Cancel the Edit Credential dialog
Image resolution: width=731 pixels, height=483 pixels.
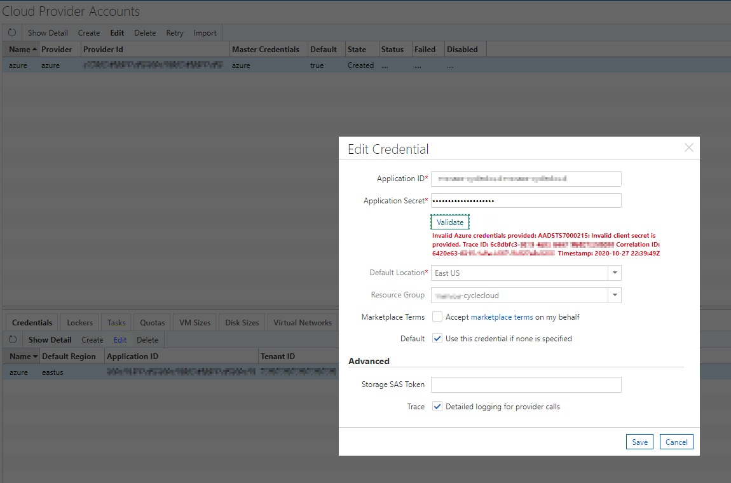click(676, 442)
